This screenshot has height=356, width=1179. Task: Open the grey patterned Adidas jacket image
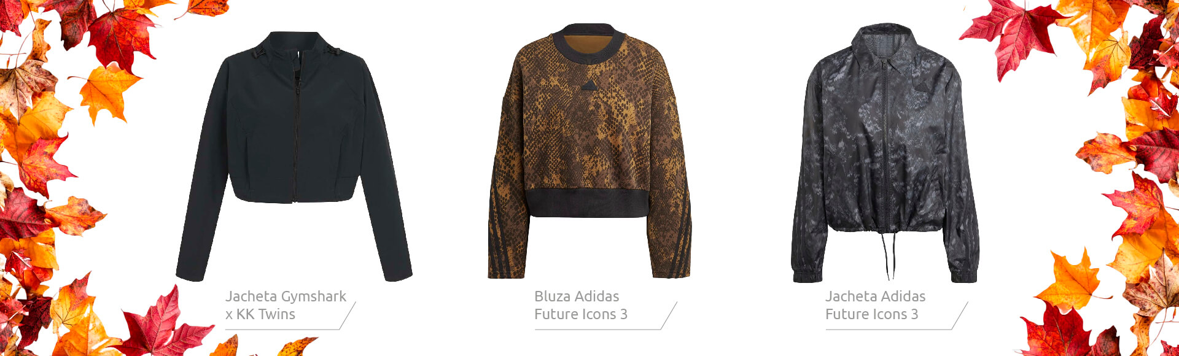click(x=885, y=153)
